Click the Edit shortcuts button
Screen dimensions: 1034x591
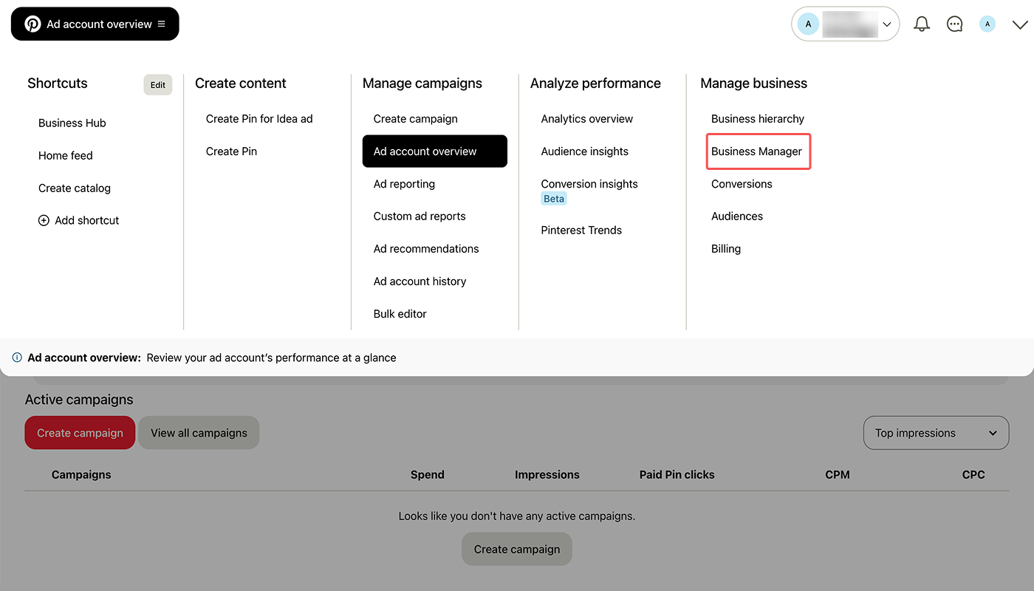point(158,85)
